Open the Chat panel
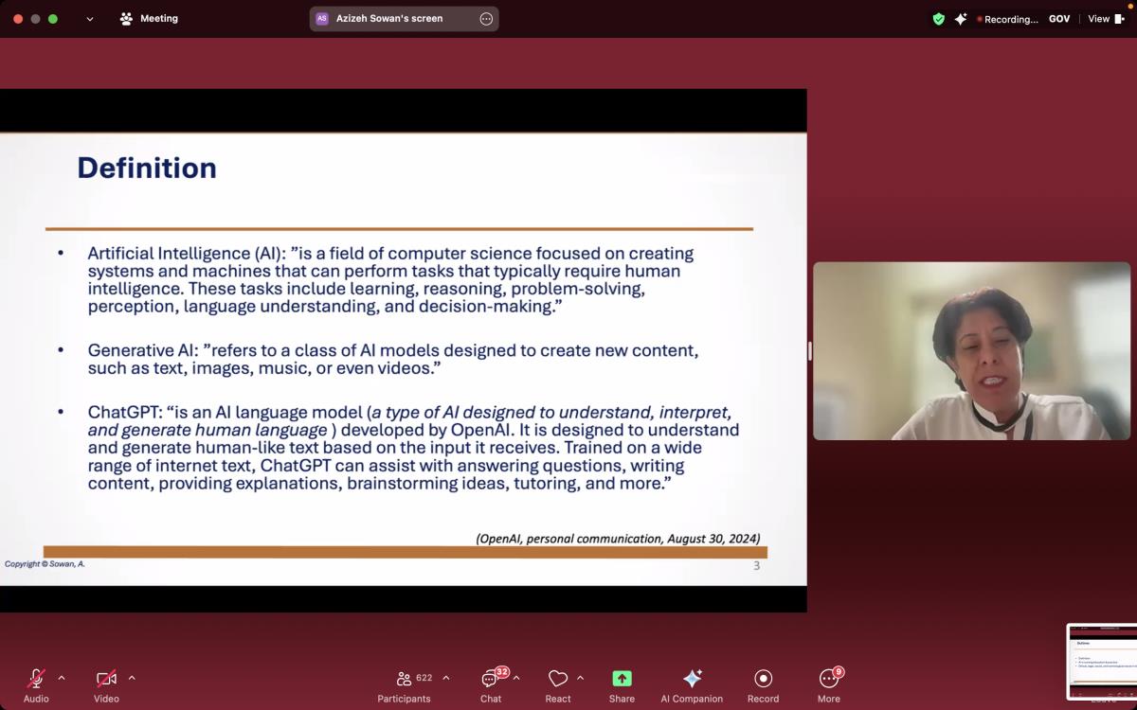This screenshot has width=1137, height=710. pyautogui.click(x=491, y=685)
